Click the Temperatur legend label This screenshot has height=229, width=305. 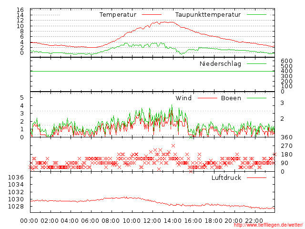[x=118, y=15]
